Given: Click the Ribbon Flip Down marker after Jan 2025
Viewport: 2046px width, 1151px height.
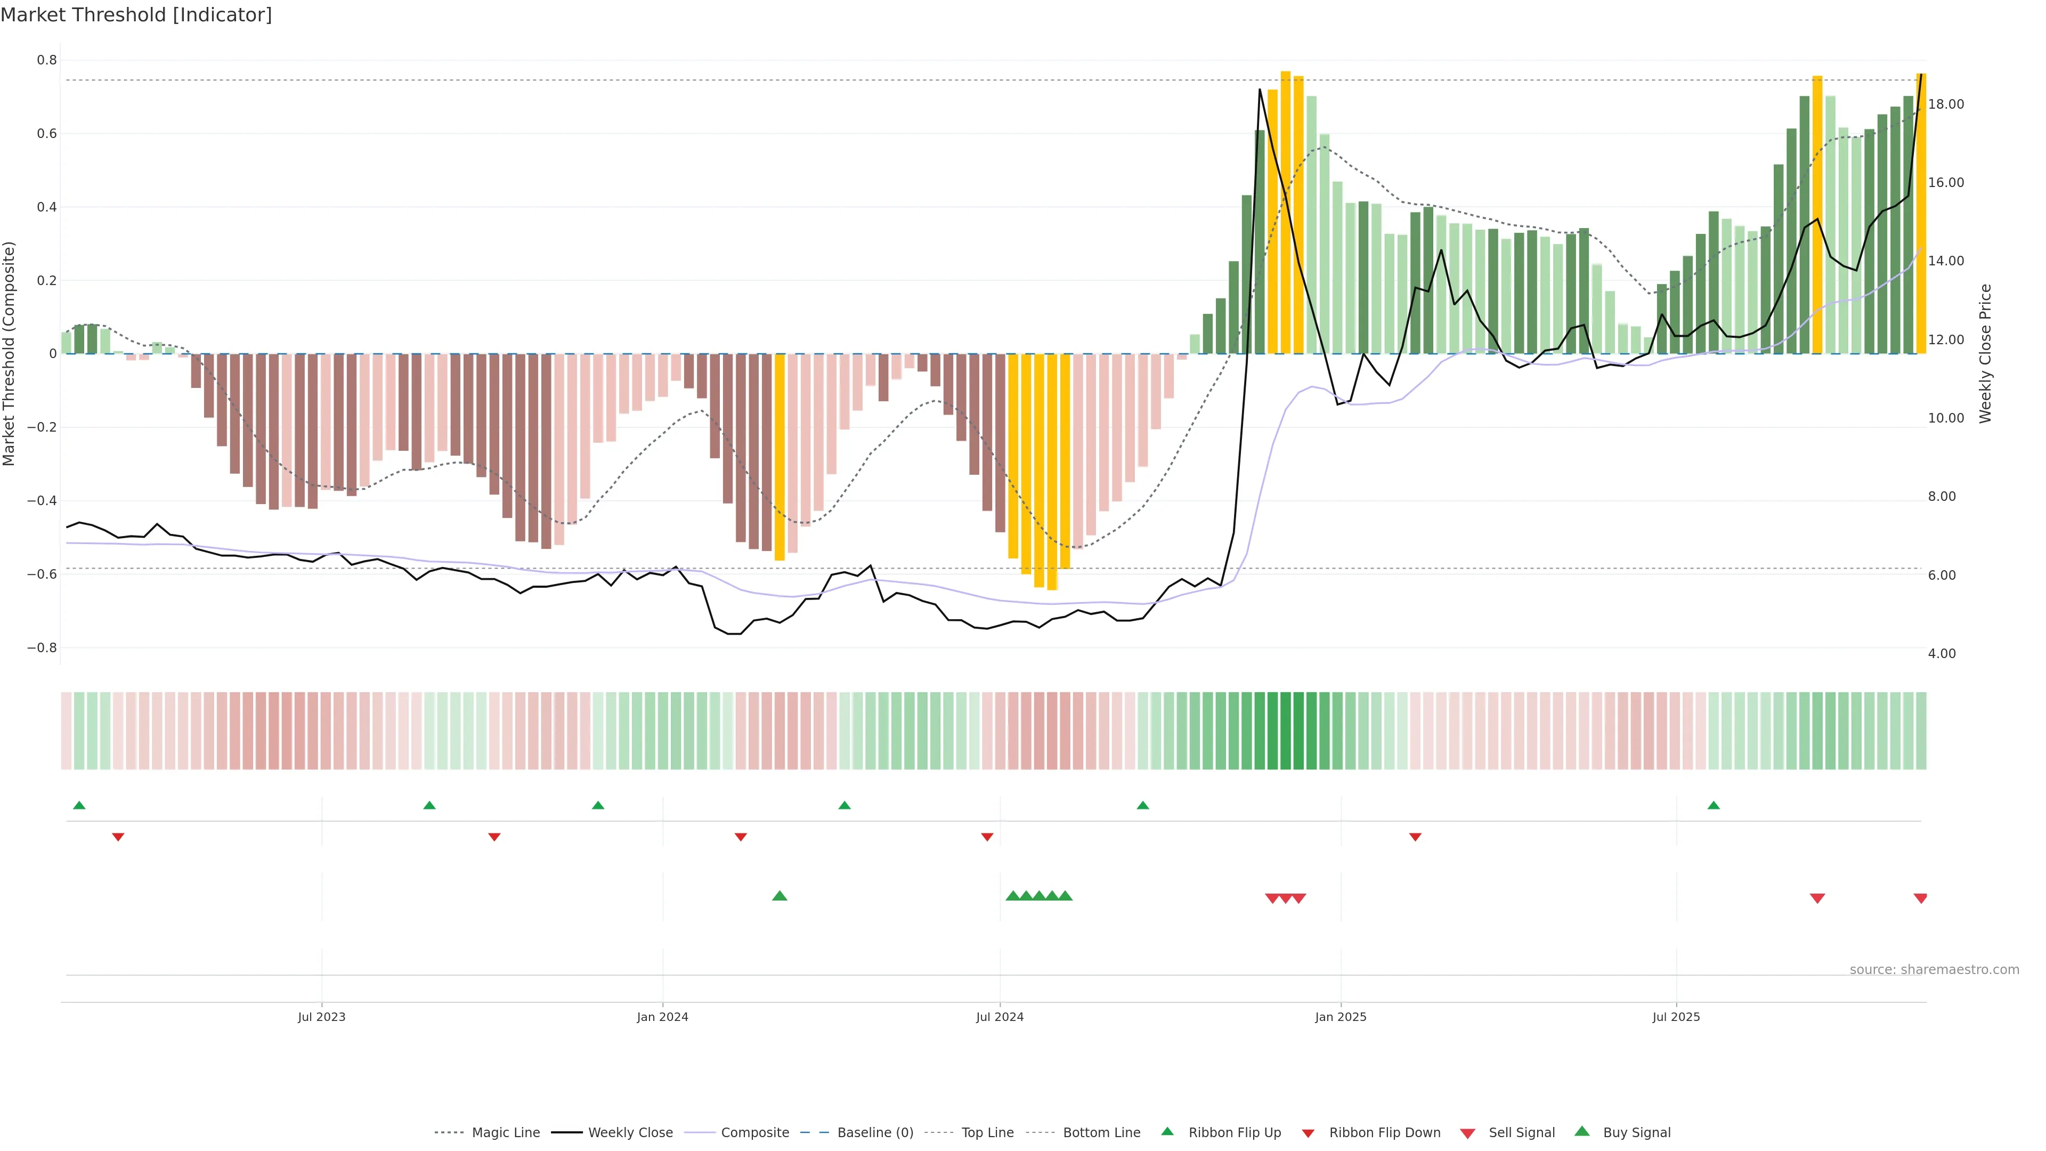Looking at the screenshot, I should click(x=1415, y=837).
